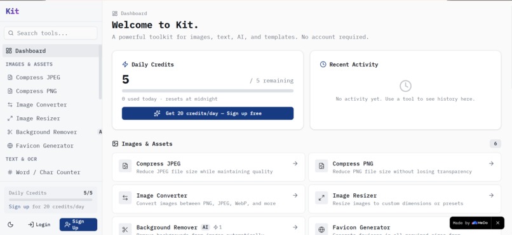Click the Sign Up button in sidebar

coord(78,225)
